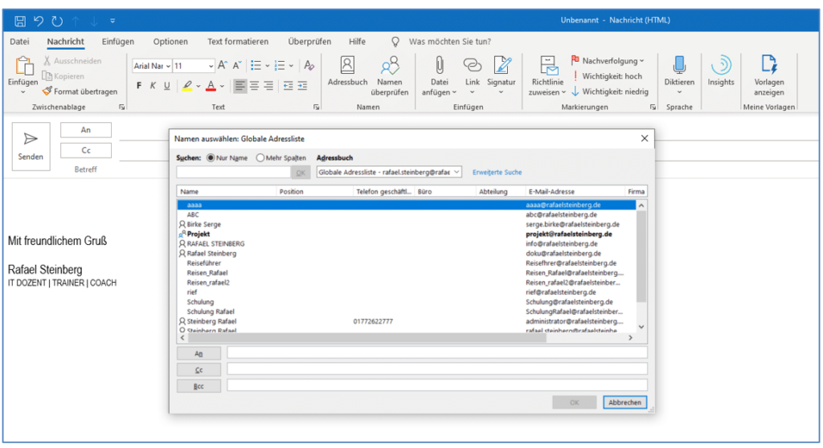Apply bullet list formatting
This screenshot has height=448, width=823.
coord(256,66)
